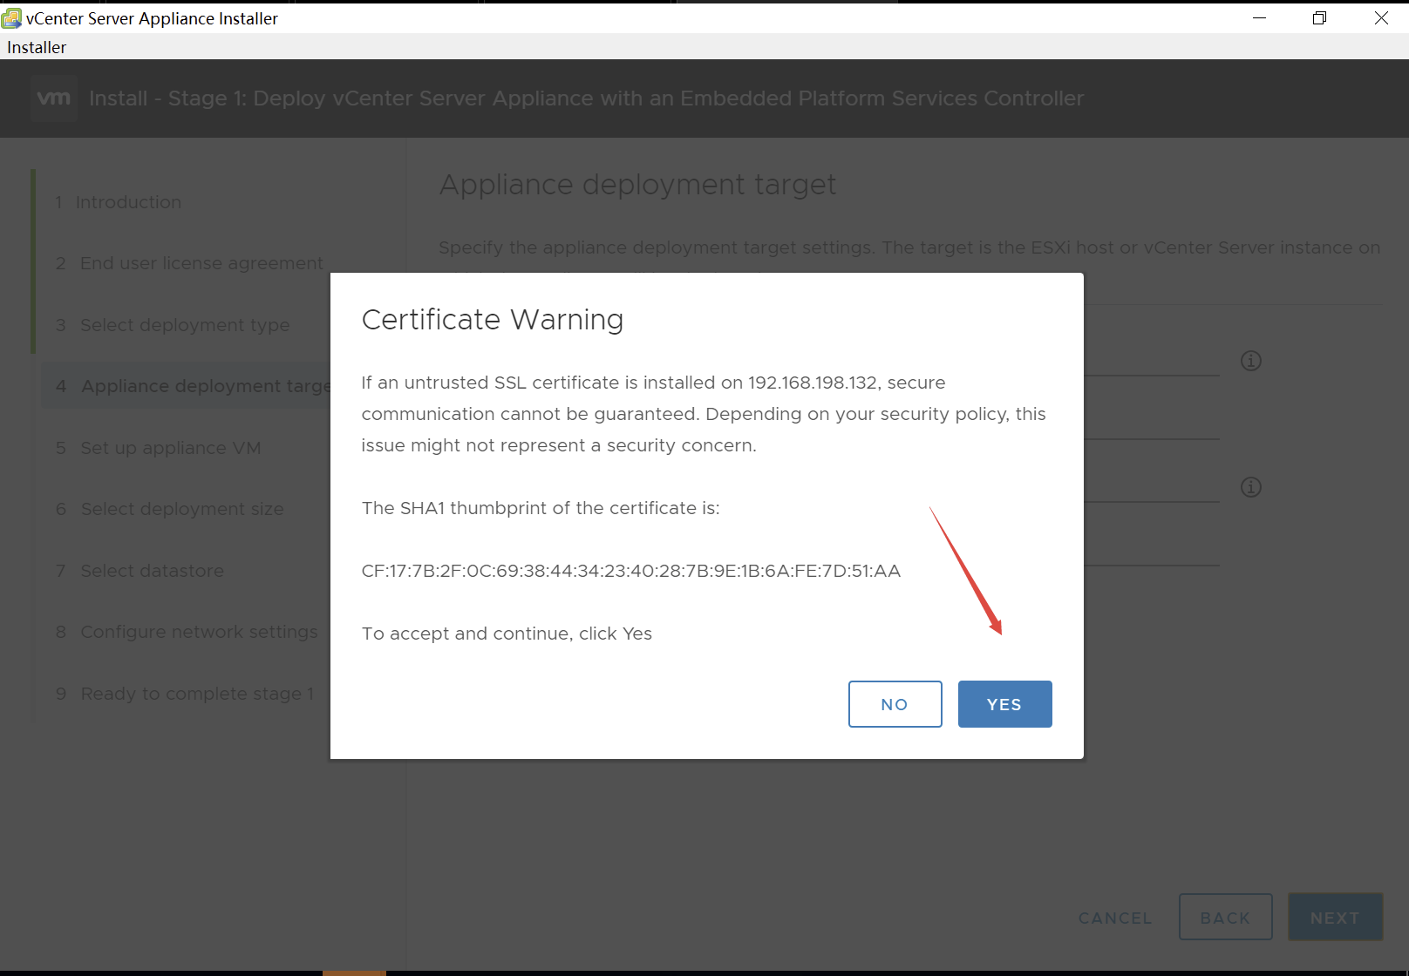
Task: Select step 9 Ready to complete stage 1
Action: click(x=185, y=694)
